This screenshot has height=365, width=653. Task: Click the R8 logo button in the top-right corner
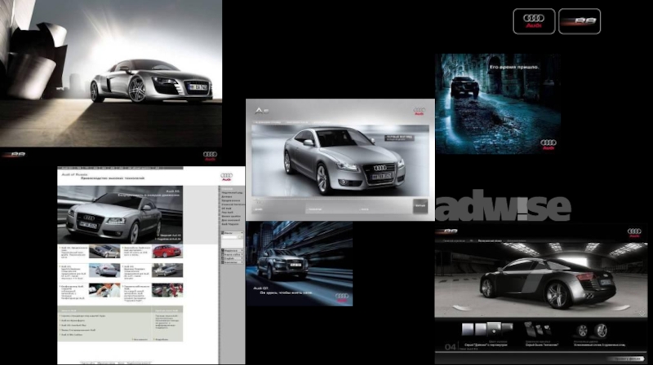pos(580,21)
